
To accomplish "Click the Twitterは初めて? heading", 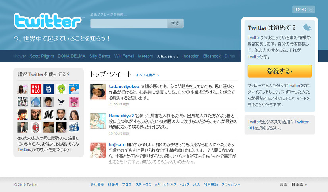I will pos(272,28).
